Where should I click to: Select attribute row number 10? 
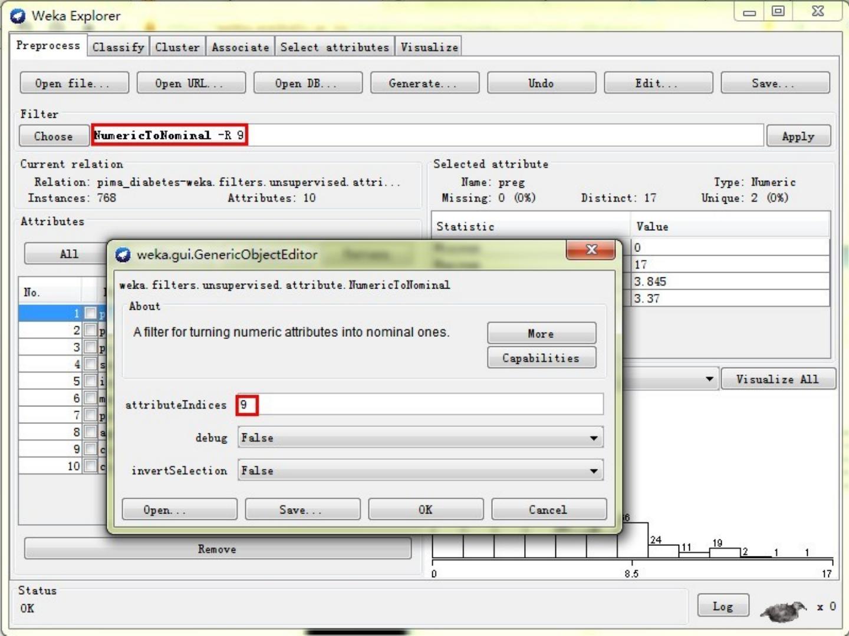click(62, 466)
